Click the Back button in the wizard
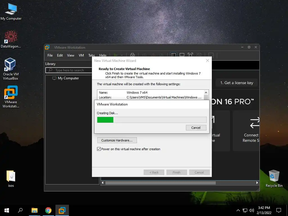The width and height of the screenshot is (288, 216). pos(154,172)
